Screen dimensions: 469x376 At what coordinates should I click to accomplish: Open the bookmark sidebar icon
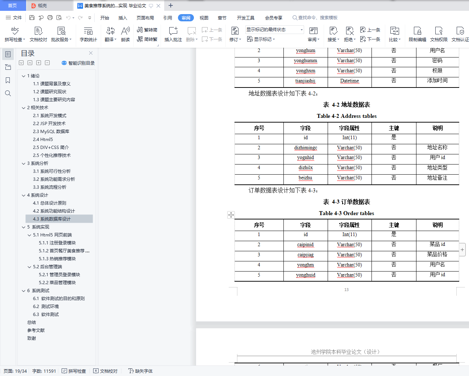click(x=8, y=80)
